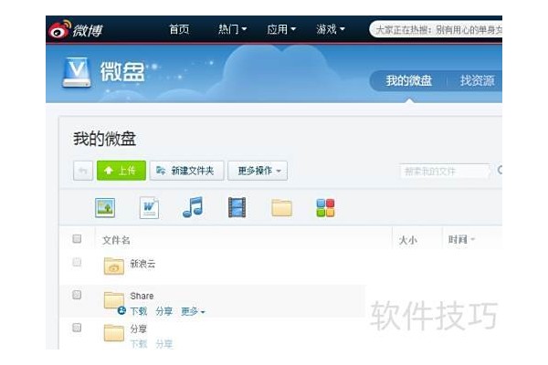
Task: Click the Weibo top search box
Action: 436,30
